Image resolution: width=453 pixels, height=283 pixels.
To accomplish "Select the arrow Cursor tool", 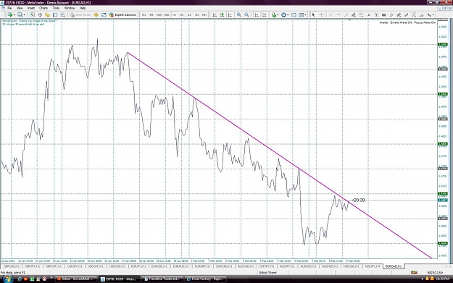I will (313, 14).
